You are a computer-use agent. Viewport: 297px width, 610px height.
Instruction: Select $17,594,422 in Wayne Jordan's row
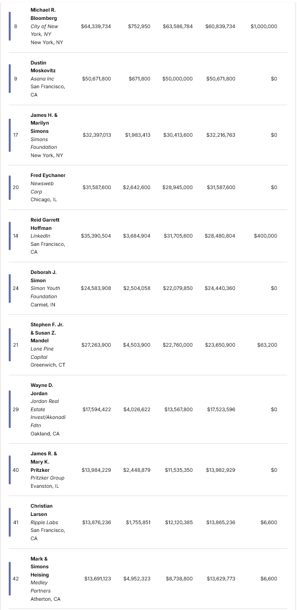coord(97,409)
